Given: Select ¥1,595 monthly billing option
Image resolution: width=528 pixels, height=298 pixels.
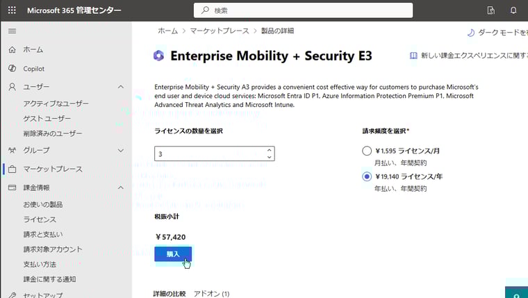Looking at the screenshot, I should (x=367, y=151).
